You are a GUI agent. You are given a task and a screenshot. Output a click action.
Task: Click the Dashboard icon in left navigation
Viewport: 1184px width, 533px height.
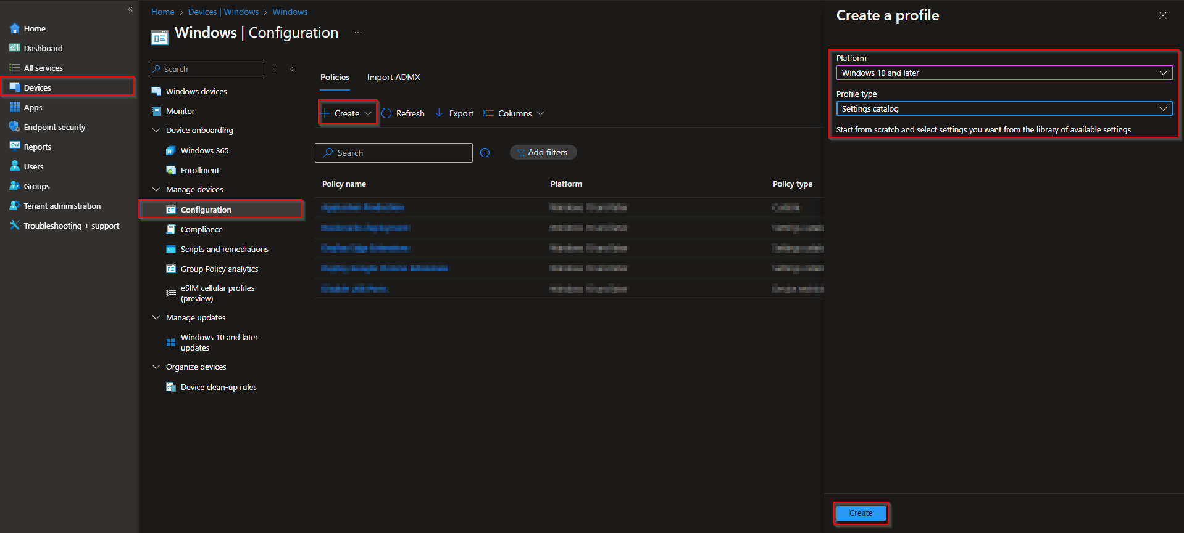pyautogui.click(x=15, y=48)
